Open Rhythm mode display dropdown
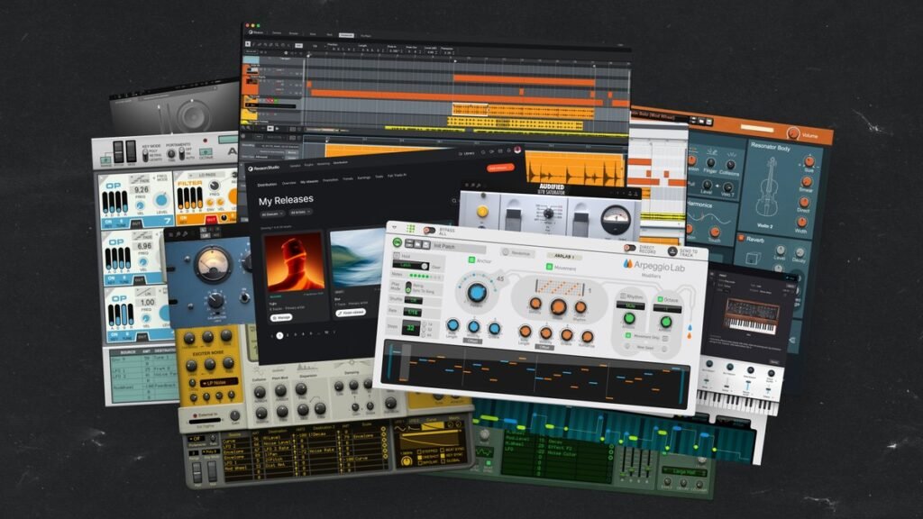The width and height of the screenshot is (923, 519). [629, 306]
